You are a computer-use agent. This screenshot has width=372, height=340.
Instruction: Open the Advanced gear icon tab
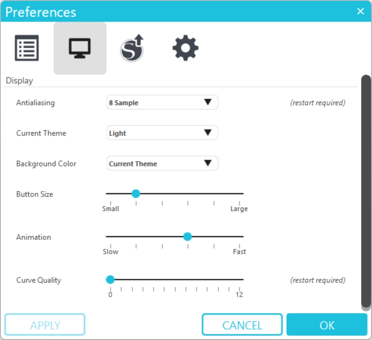(185, 48)
